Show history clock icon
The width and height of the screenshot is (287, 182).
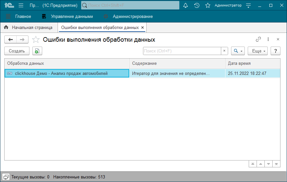pos(197,5)
